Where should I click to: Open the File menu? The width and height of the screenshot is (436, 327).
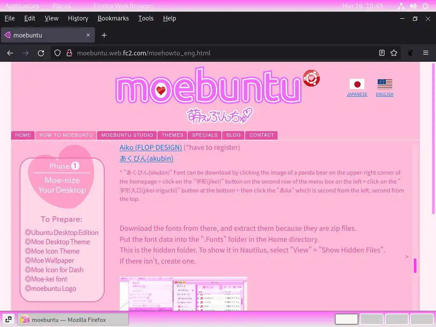[x=10, y=18]
